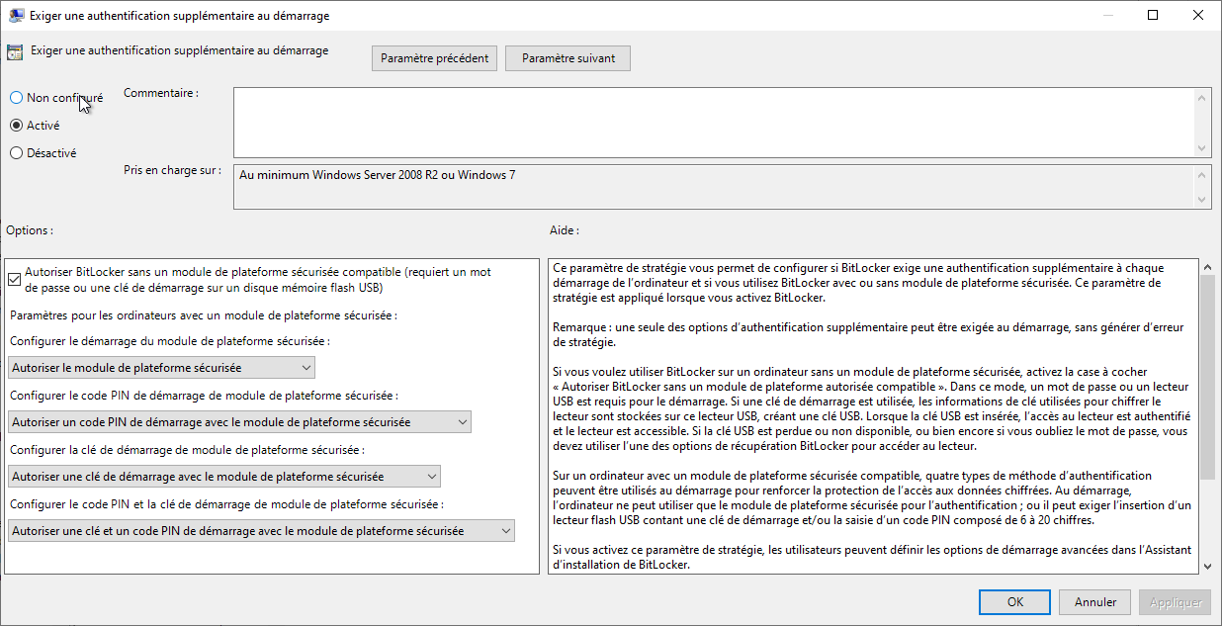Open the "Autoriser le module de plateforme sécurisée" dropdown

point(161,368)
